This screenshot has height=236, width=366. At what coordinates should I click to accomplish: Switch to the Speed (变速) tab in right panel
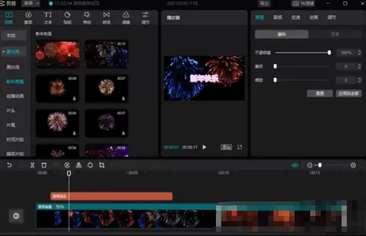coord(296,18)
